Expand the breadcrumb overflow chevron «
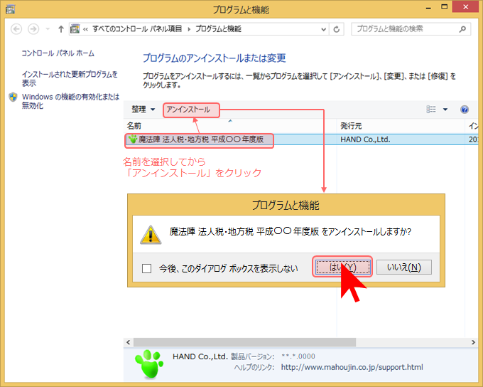The height and width of the screenshot is (387, 483). (85, 29)
